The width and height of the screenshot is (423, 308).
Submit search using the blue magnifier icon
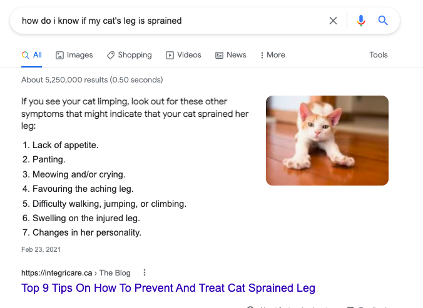pyautogui.click(x=384, y=21)
